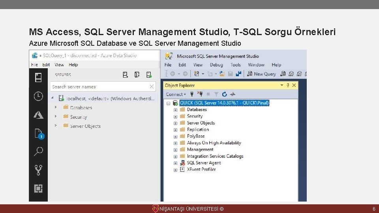Image resolution: width=379 pixels, height=213 pixels.
Task: Collapse localhost server in Azure Data Studio
Action: [53, 98]
